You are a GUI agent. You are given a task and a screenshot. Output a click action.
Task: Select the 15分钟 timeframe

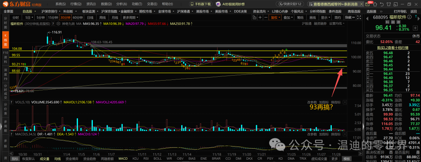pos(53,18)
